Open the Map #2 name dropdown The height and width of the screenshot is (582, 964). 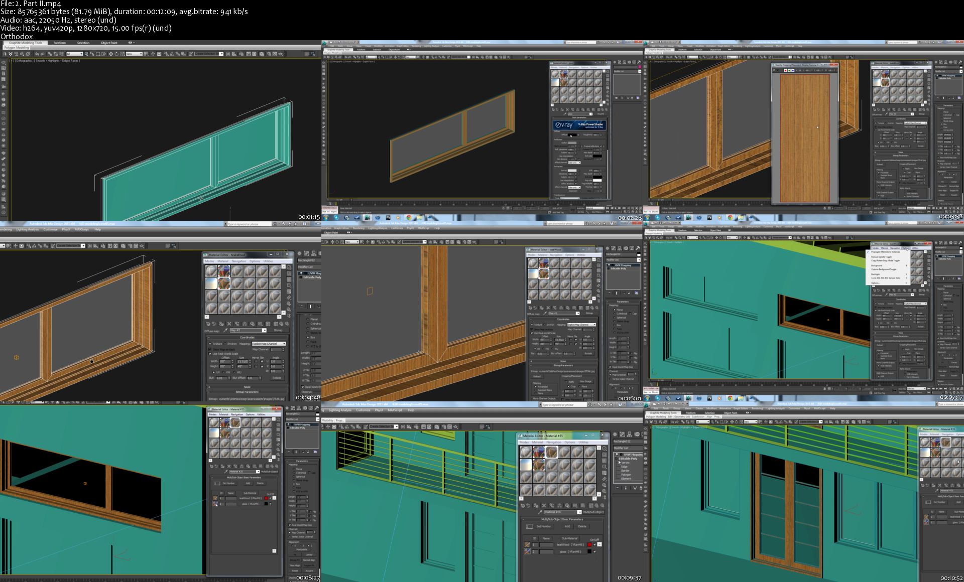coord(264,330)
